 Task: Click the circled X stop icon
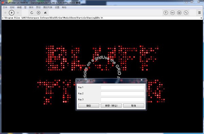38,13
